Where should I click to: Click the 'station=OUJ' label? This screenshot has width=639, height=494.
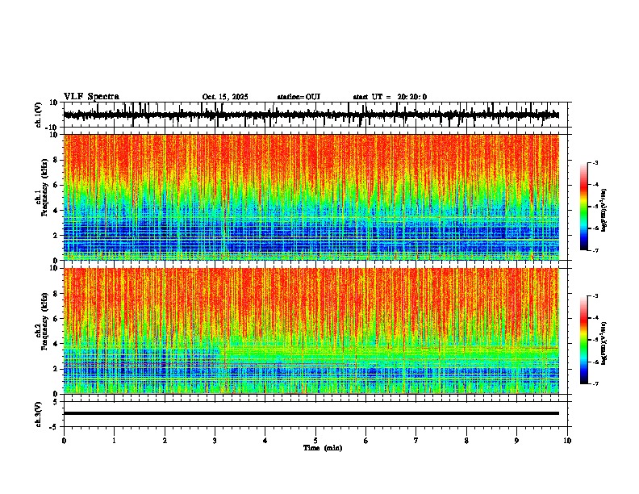(x=299, y=97)
